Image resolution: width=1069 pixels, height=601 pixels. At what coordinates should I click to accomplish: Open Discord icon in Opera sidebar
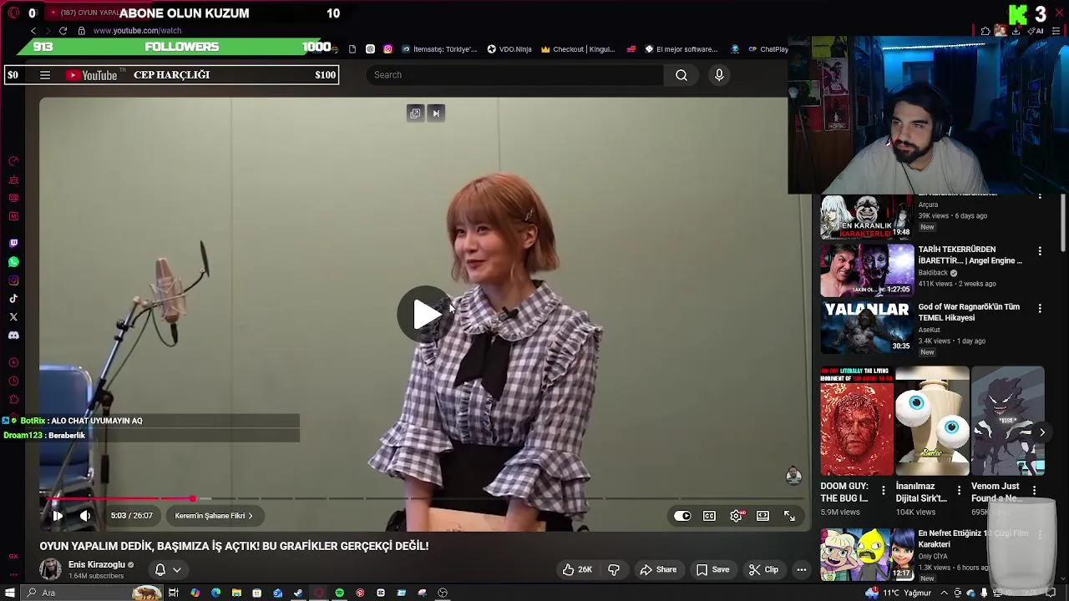pos(13,336)
